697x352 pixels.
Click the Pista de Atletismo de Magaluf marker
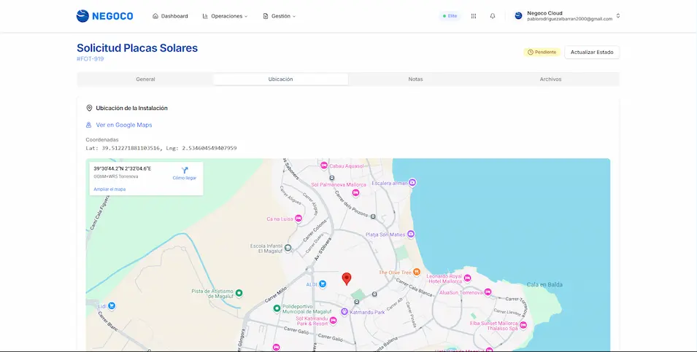(x=239, y=293)
